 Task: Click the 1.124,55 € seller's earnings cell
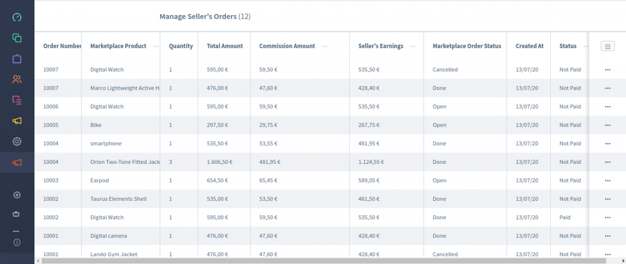point(371,162)
